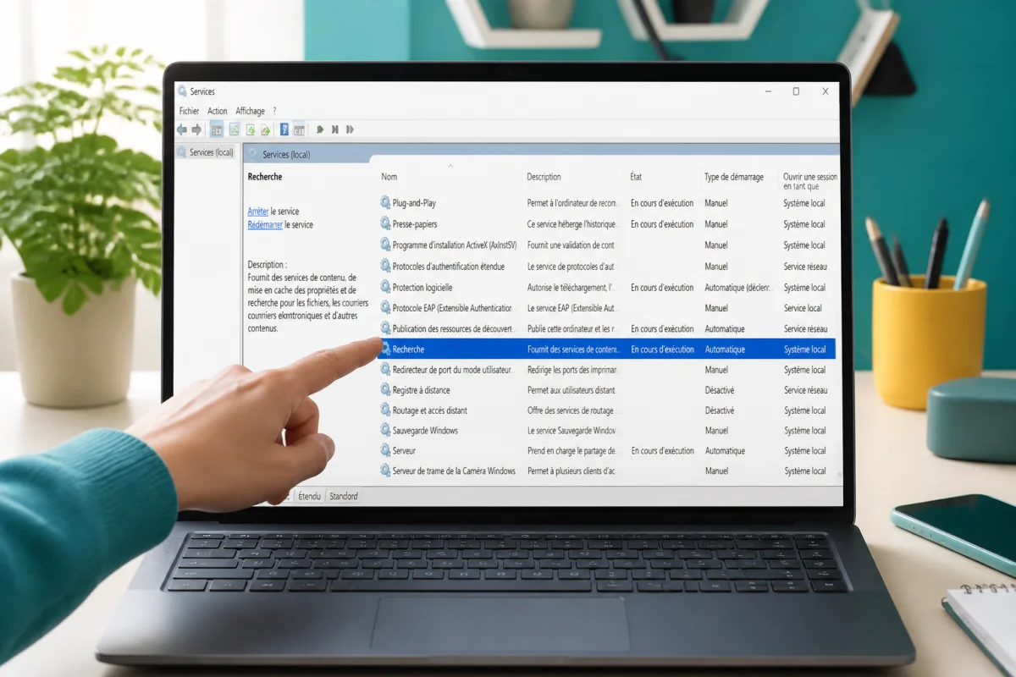Image resolution: width=1016 pixels, height=677 pixels.
Task: Click the Restart service double-arrow toolbar icon
Action: point(350,129)
